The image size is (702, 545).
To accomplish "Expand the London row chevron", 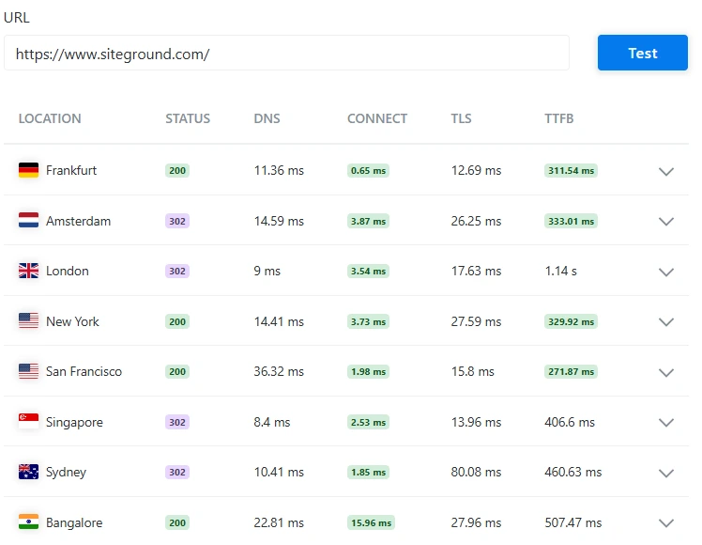I will [666, 272].
